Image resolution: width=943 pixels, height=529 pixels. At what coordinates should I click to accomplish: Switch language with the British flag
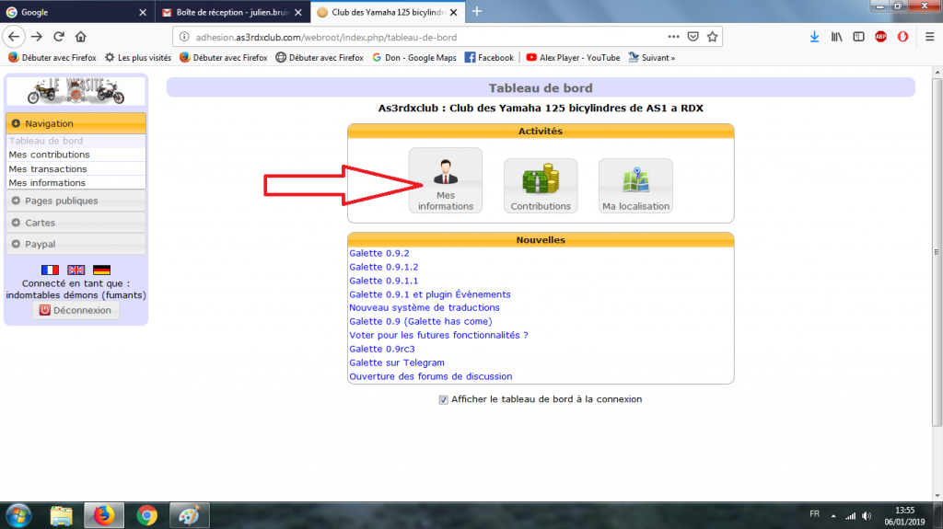pyautogui.click(x=76, y=270)
